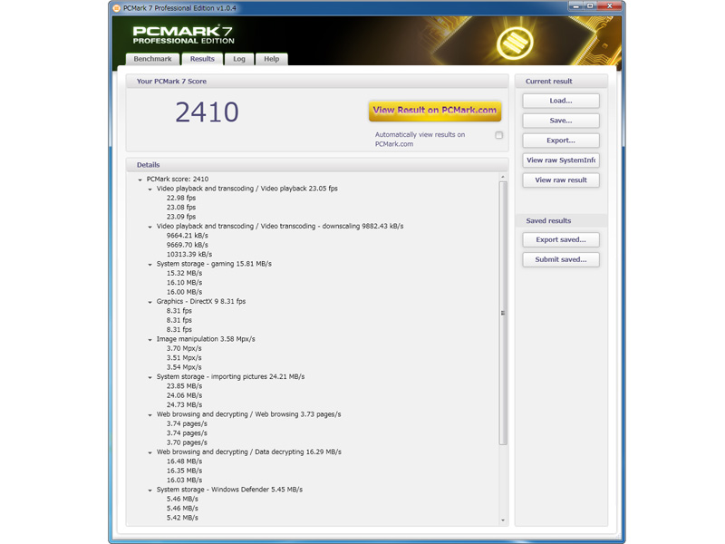The width and height of the screenshot is (725, 544).
Task: Collapse System storage gaming 15.81 MB/s node
Action: tap(150, 265)
